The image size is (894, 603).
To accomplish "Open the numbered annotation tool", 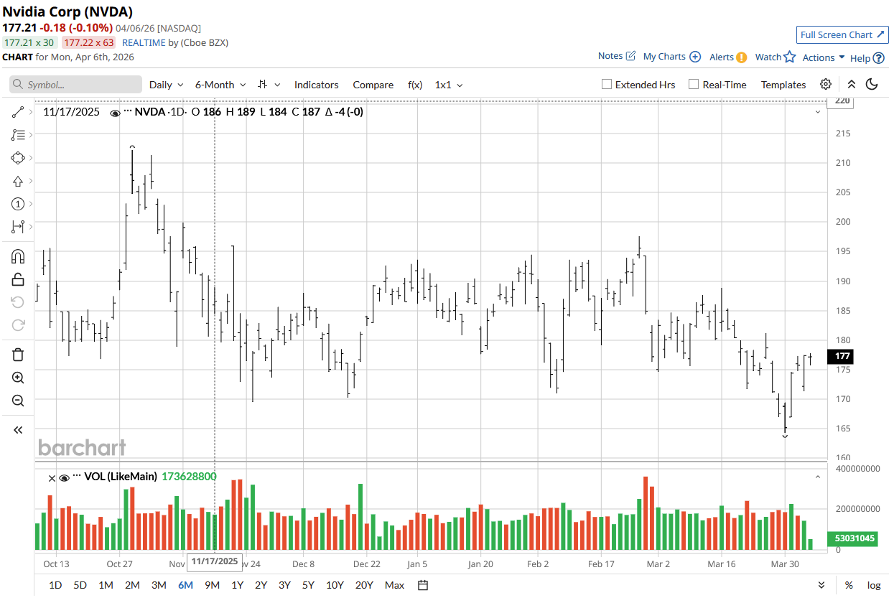I will coord(18,204).
